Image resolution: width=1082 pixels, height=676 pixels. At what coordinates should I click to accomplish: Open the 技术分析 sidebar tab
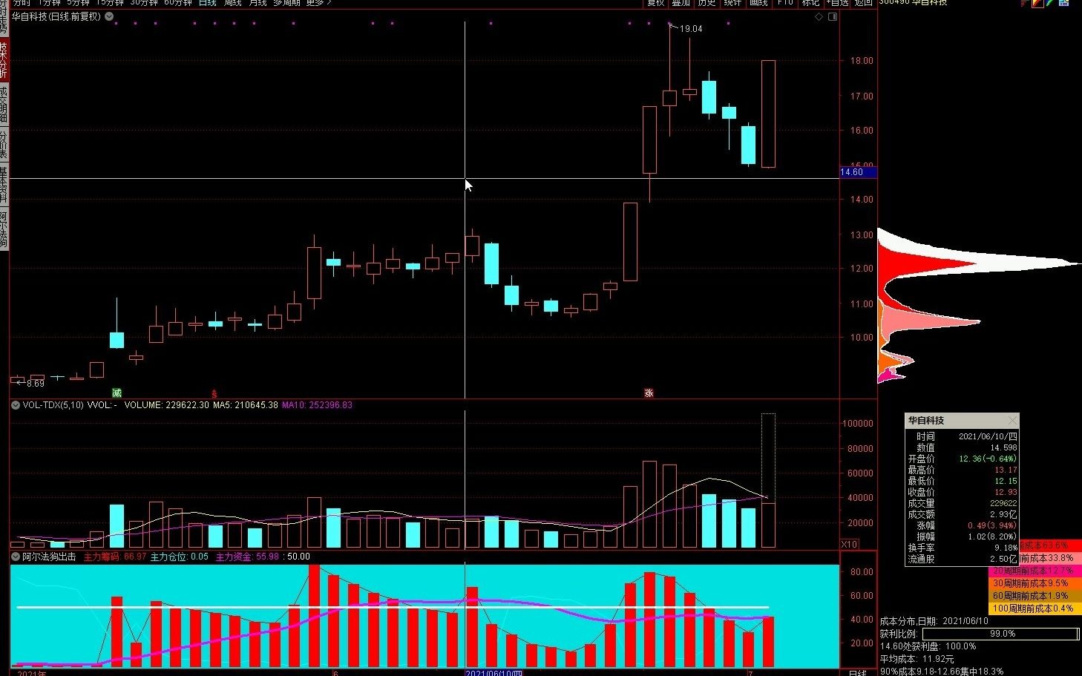[x=4, y=60]
